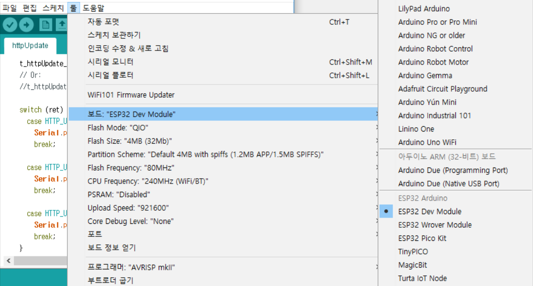Select Arduino Due (Native USB Port) board
The image size is (533, 286).
[x=455, y=184]
